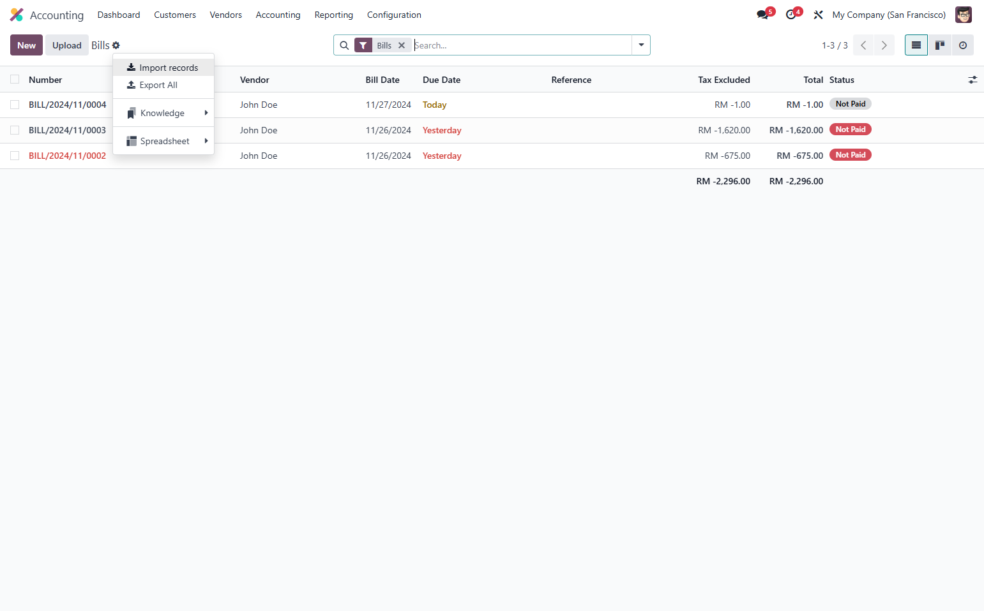Open the messages conversation icon
Image resolution: width=984 pixels, height=611 pixels.
[762, 15]
